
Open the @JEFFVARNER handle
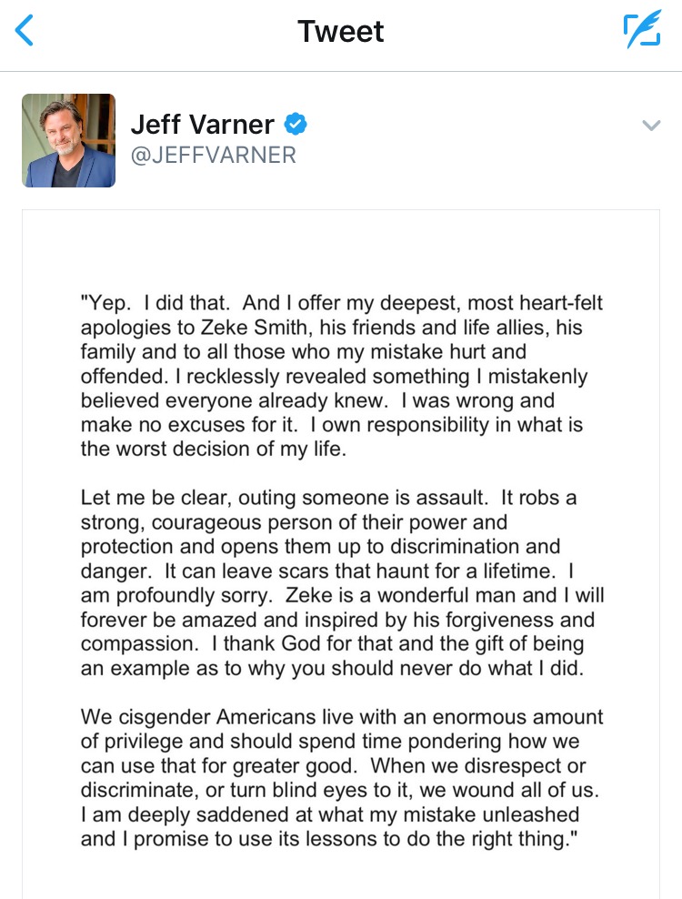click(213, 156)
